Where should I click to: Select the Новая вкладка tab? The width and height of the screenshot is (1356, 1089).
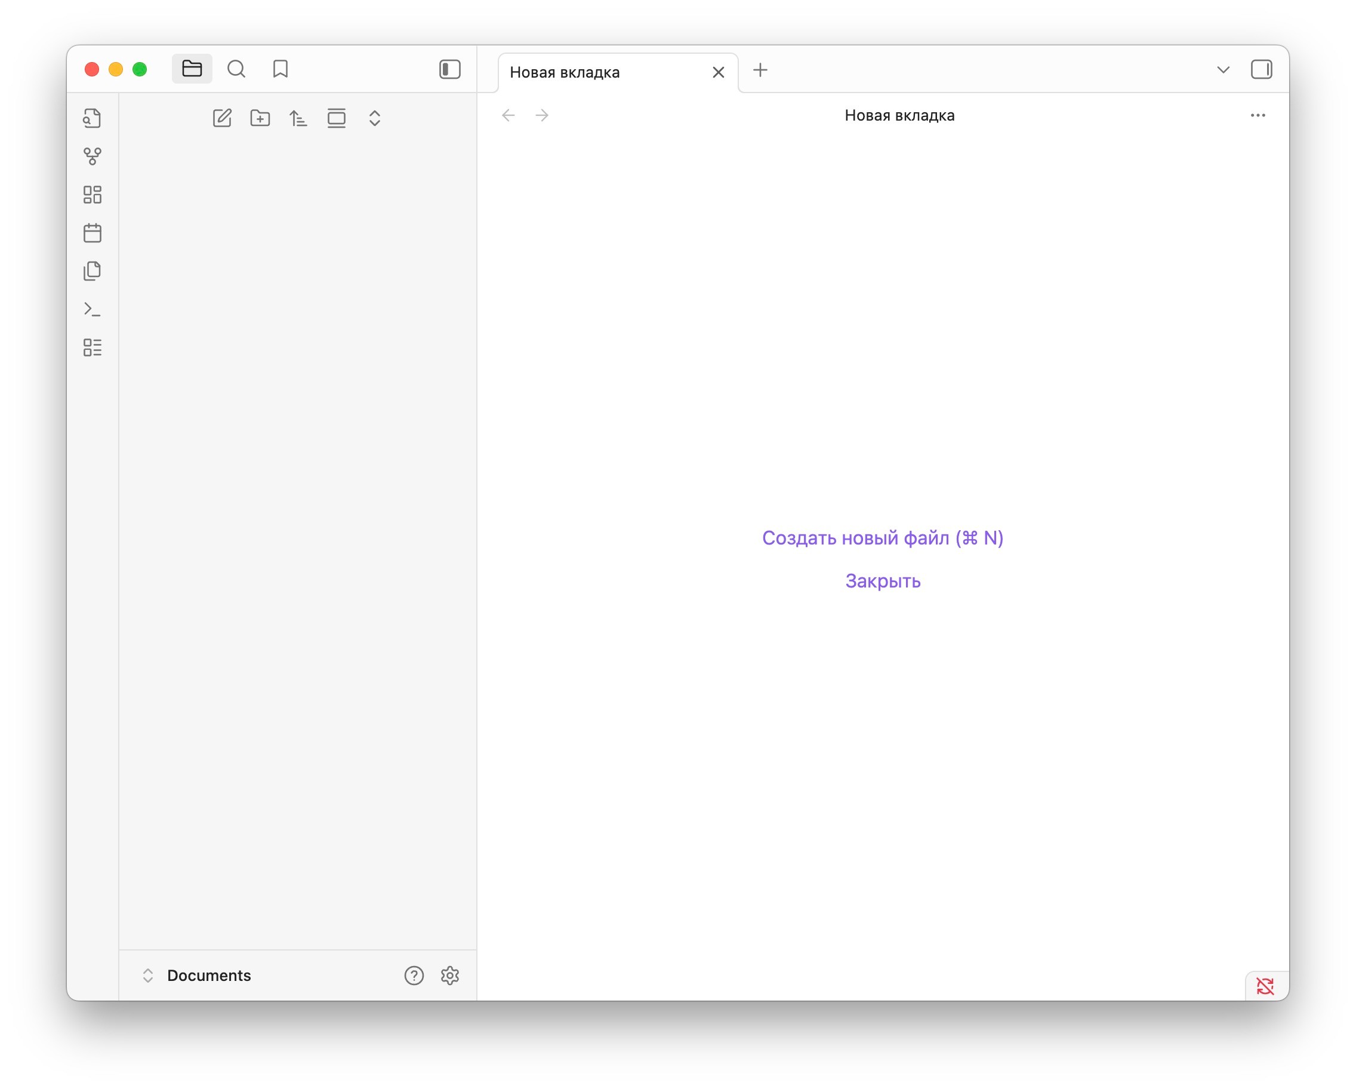(x=618, y=73)
